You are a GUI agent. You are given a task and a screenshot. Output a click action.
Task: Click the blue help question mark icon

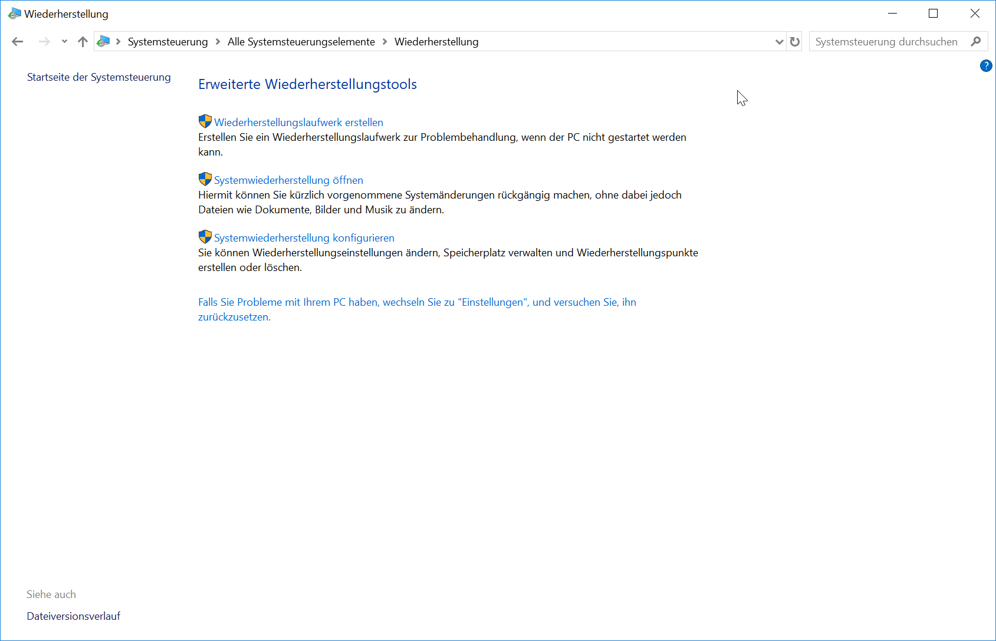pos(986,66)
